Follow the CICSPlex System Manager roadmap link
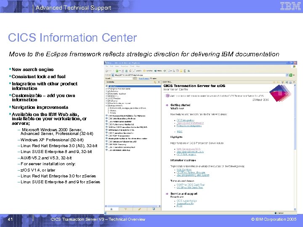The height and width of the screenshot is (227, 303). pos(191,172)
